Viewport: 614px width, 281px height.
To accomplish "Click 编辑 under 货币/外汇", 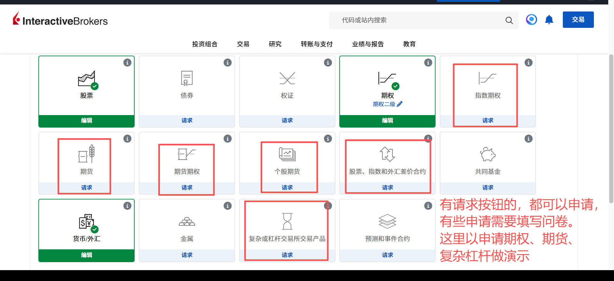I will (x=86, y=255).
